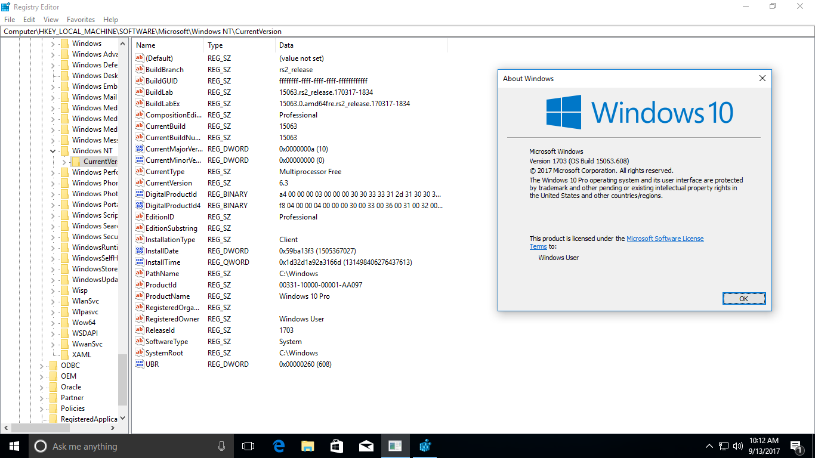Click the Type column header
815x458 pixels.
coord(240,45)
